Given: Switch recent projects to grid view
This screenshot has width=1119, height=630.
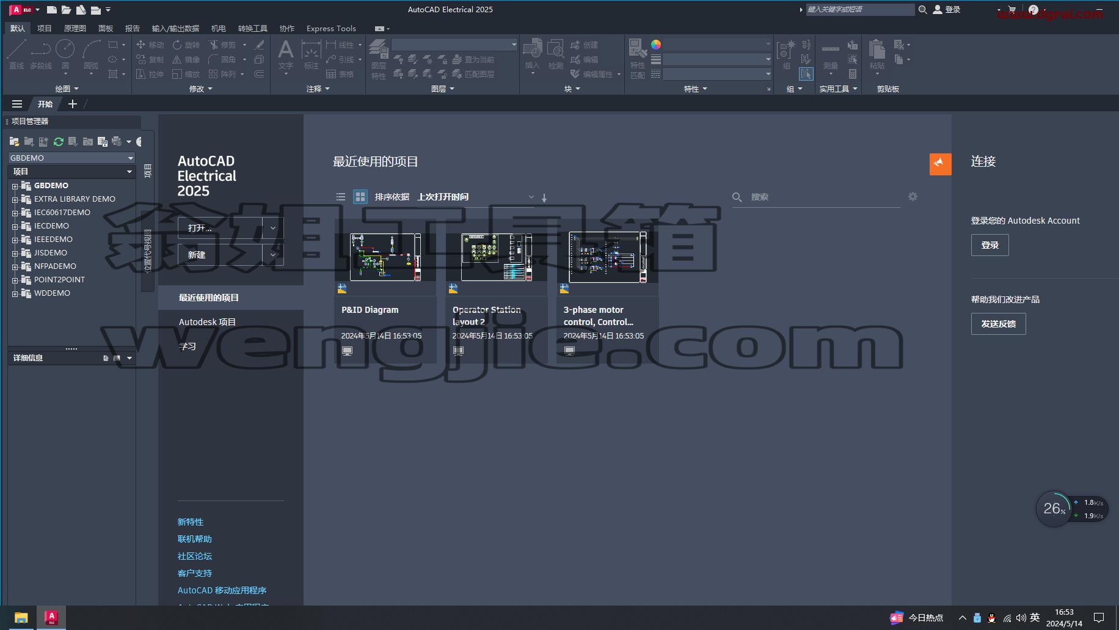Looking at the screenshot, I should tap(360, 197).
